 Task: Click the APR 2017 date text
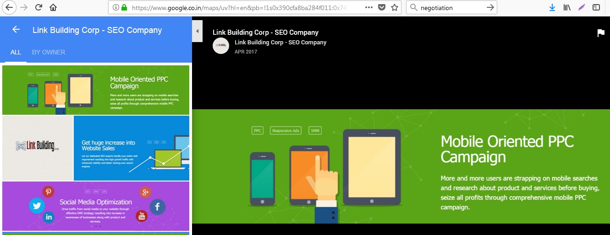pos(246,52)
